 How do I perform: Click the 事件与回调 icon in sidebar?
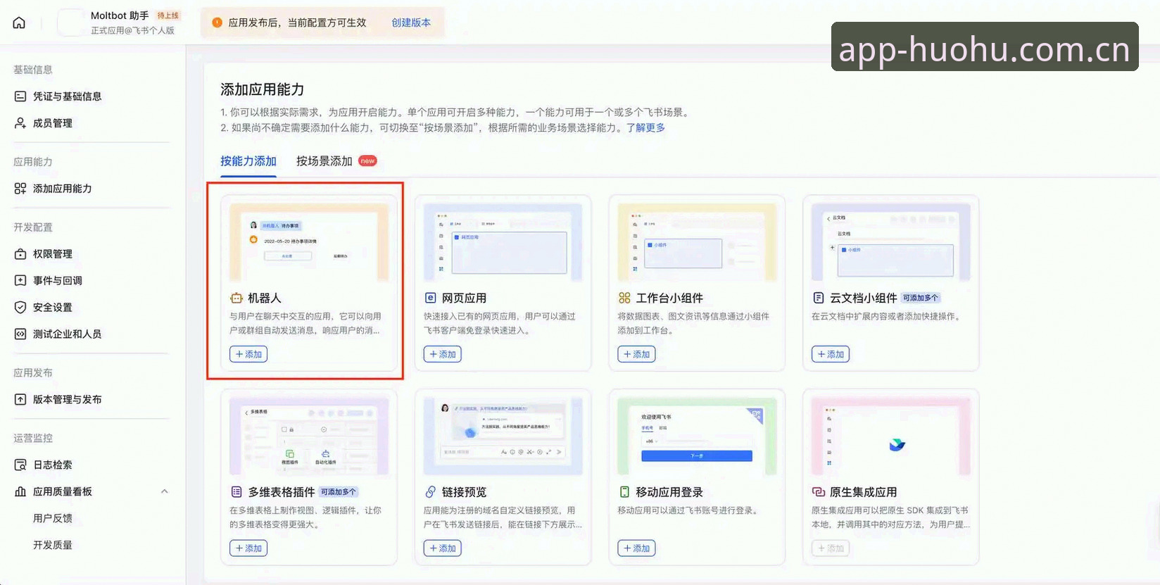point(20,281)
